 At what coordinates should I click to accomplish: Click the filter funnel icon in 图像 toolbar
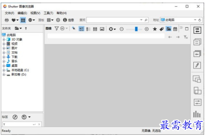pos(56,29)
